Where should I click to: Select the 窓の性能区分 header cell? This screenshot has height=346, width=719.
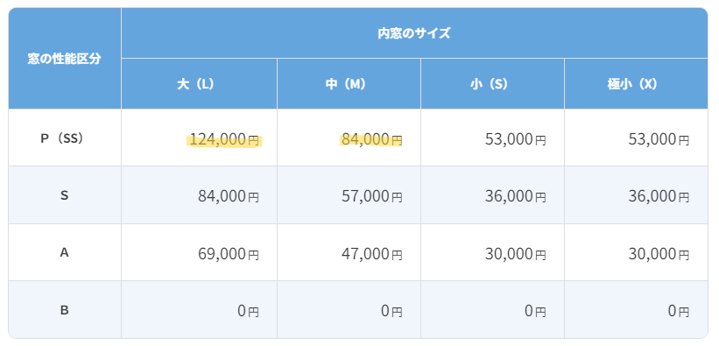tap(65, 59)
